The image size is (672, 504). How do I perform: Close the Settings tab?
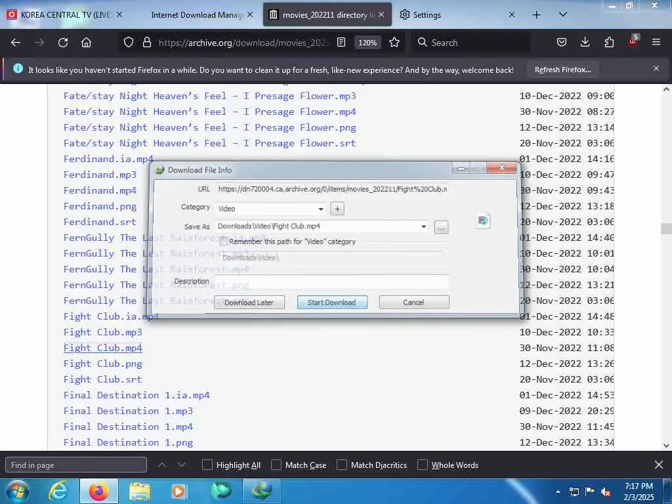pyautogui.click(x=512, y=15)
